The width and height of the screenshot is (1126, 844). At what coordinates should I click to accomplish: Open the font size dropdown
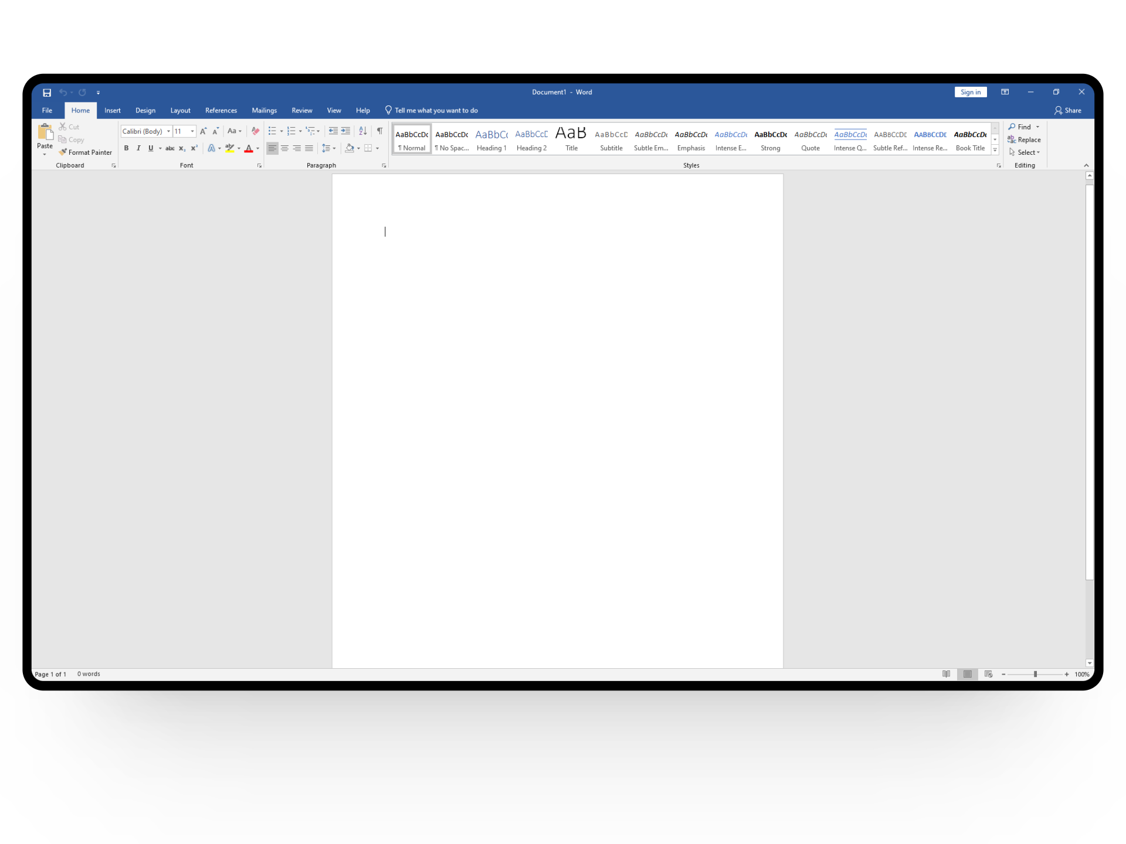click(x=192, y=131)
